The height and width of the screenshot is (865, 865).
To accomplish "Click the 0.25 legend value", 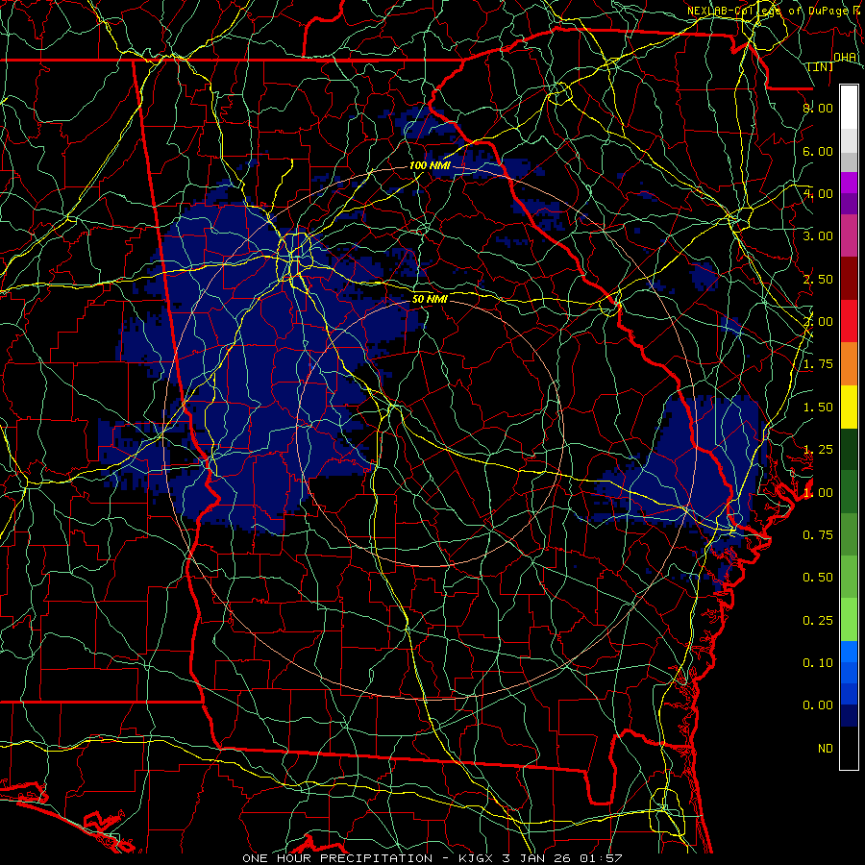I will pos(818,621).
